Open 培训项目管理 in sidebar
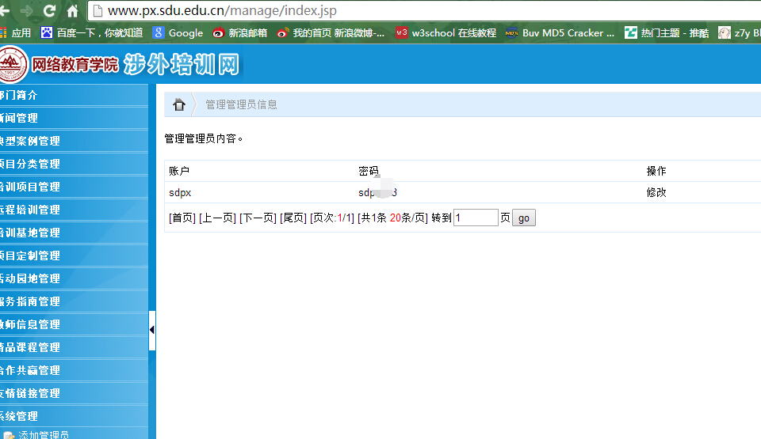Image resolution: width=761 pixels, height=439 pixels. [x=74, y=187]
